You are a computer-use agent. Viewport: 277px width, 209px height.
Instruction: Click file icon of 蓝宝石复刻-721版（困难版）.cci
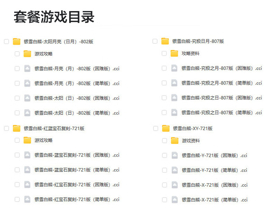click(x=27, y=155)
